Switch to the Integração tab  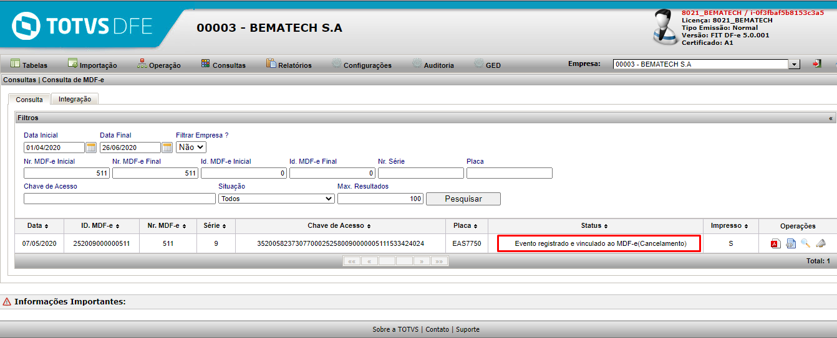(x=75, y=98)
